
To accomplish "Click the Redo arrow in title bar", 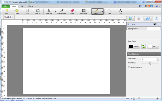I will 10,2.
